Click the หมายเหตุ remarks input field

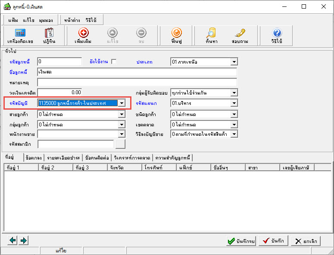(137, 83)
